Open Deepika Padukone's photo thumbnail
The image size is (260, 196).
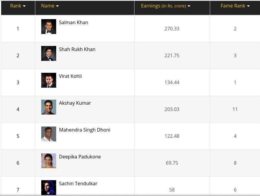pyautogui.click(x=49, y=160)
